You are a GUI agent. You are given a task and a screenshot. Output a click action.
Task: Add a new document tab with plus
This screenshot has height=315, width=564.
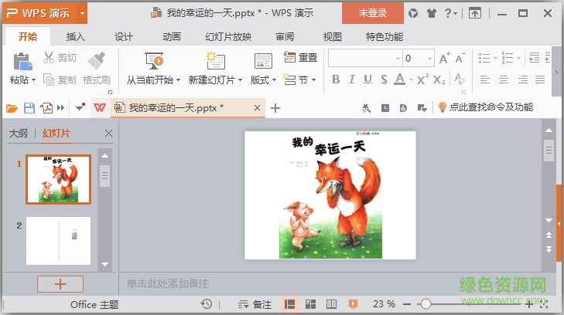(275, 108)
